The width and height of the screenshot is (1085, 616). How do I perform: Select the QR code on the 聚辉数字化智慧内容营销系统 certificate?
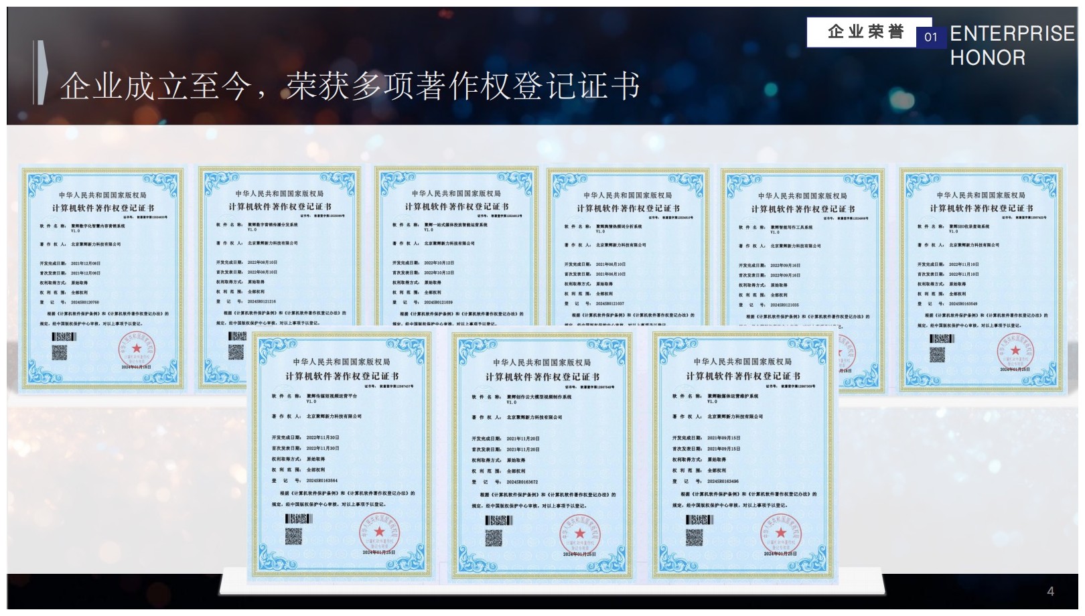tap(60, 352)
